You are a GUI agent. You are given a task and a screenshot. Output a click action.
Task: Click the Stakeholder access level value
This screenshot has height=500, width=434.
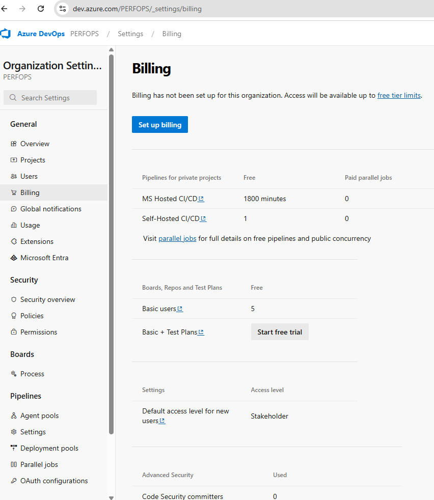(269, 416)
